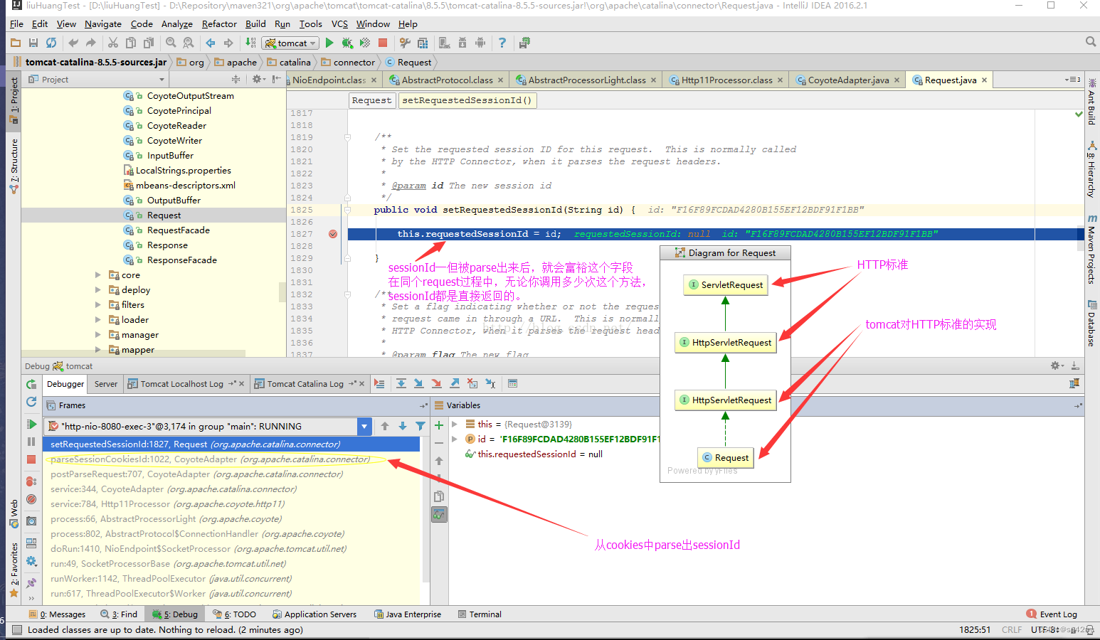Screen dimensions: 1100x640
Task: Click the Find magnifier in the main toolbar
Action: [171, 43]
